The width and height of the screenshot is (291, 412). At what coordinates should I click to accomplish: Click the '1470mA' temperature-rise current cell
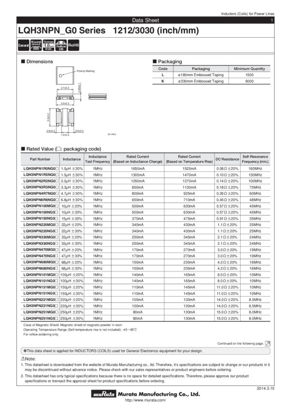tap(189, 174)
